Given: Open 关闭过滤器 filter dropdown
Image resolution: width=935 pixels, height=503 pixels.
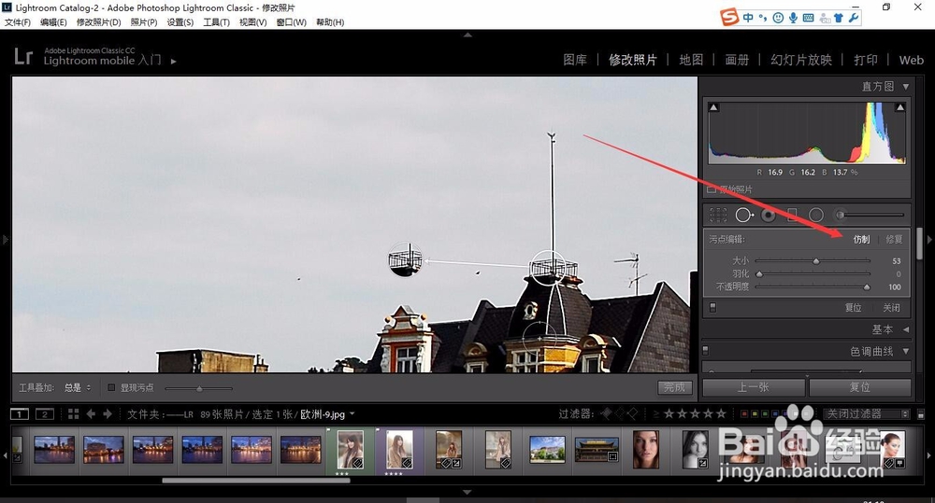Looking at the screenshot, I should pos(867,413).
